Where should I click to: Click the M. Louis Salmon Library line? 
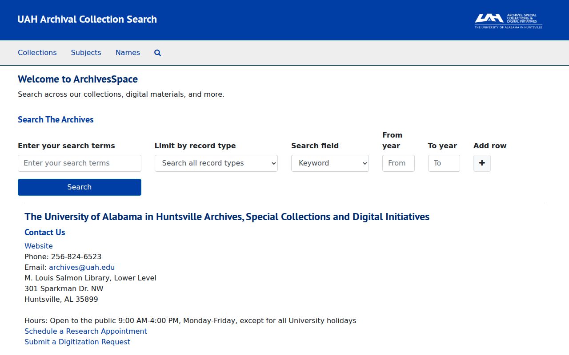click(90, 278)
